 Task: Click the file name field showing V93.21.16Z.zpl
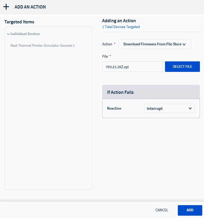tap(132, 67)
